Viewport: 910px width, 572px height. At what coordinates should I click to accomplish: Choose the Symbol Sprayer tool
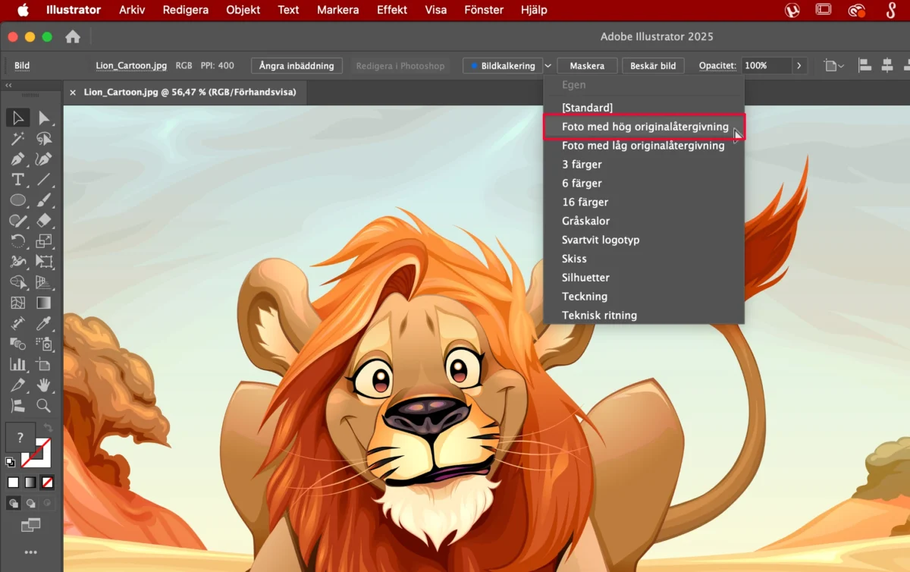pos(44,344)
